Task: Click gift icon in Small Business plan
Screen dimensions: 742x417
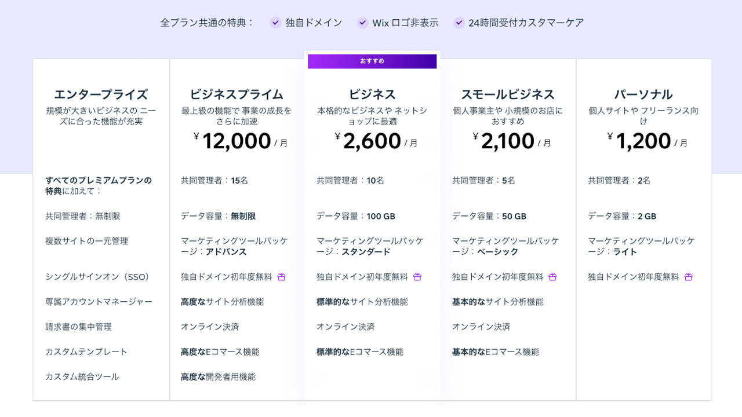Action: pos(552,277)
